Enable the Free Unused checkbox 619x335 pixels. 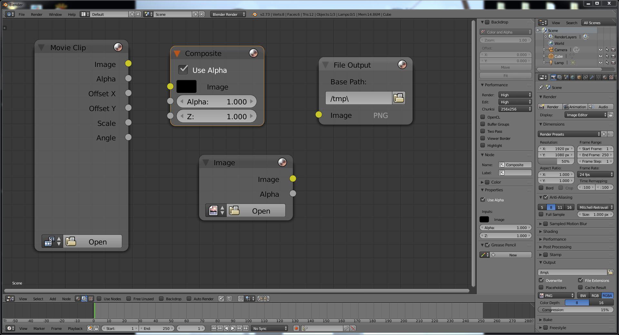pos(129,299)
